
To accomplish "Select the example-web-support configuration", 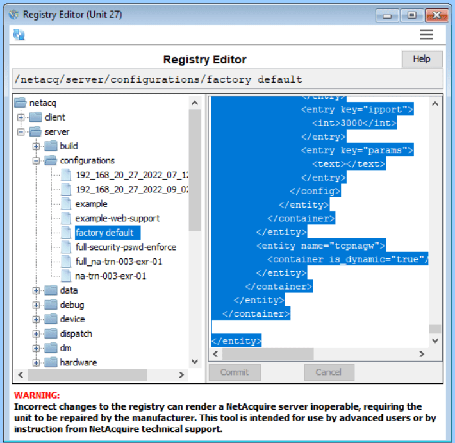I will 117,219.
